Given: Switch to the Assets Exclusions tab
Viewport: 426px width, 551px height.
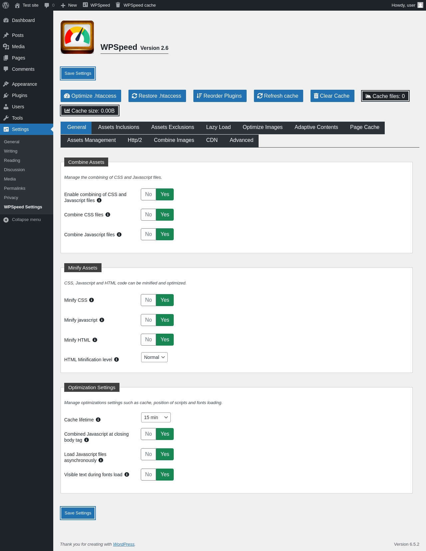Looking at the screenshot, I should point(173,127).
